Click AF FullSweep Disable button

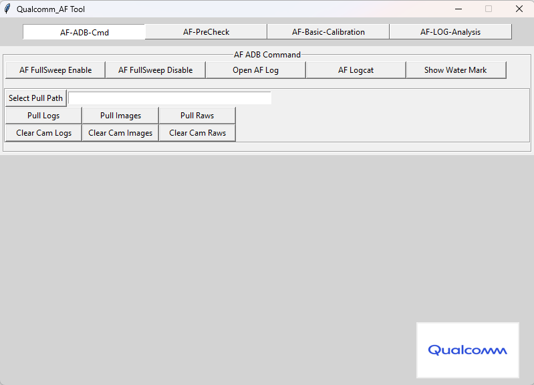click(x=155, y=70)
